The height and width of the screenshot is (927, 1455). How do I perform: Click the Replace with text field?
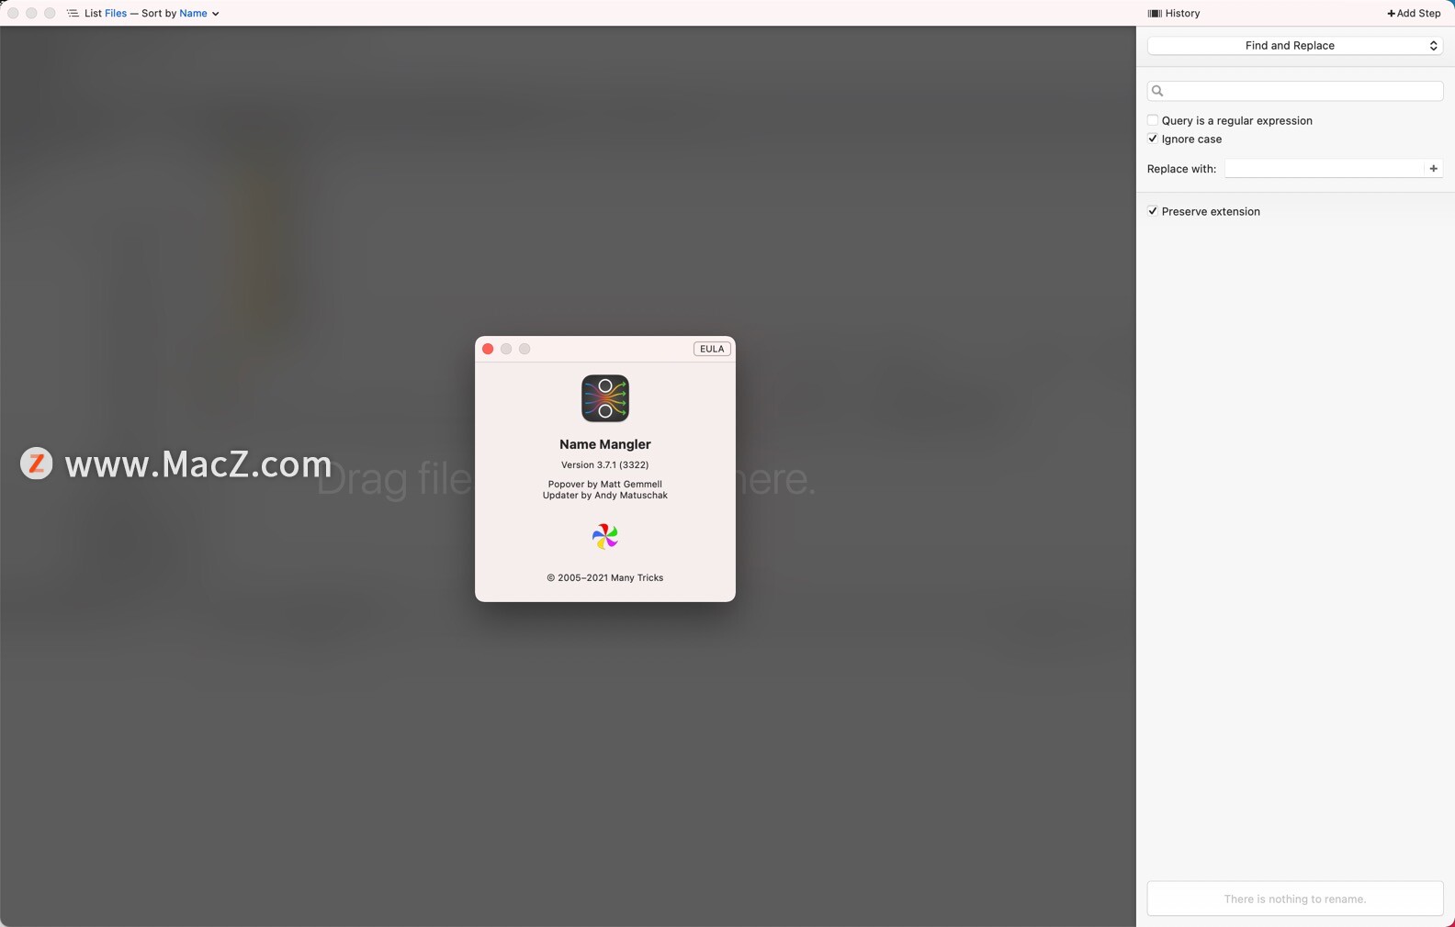1324,169
